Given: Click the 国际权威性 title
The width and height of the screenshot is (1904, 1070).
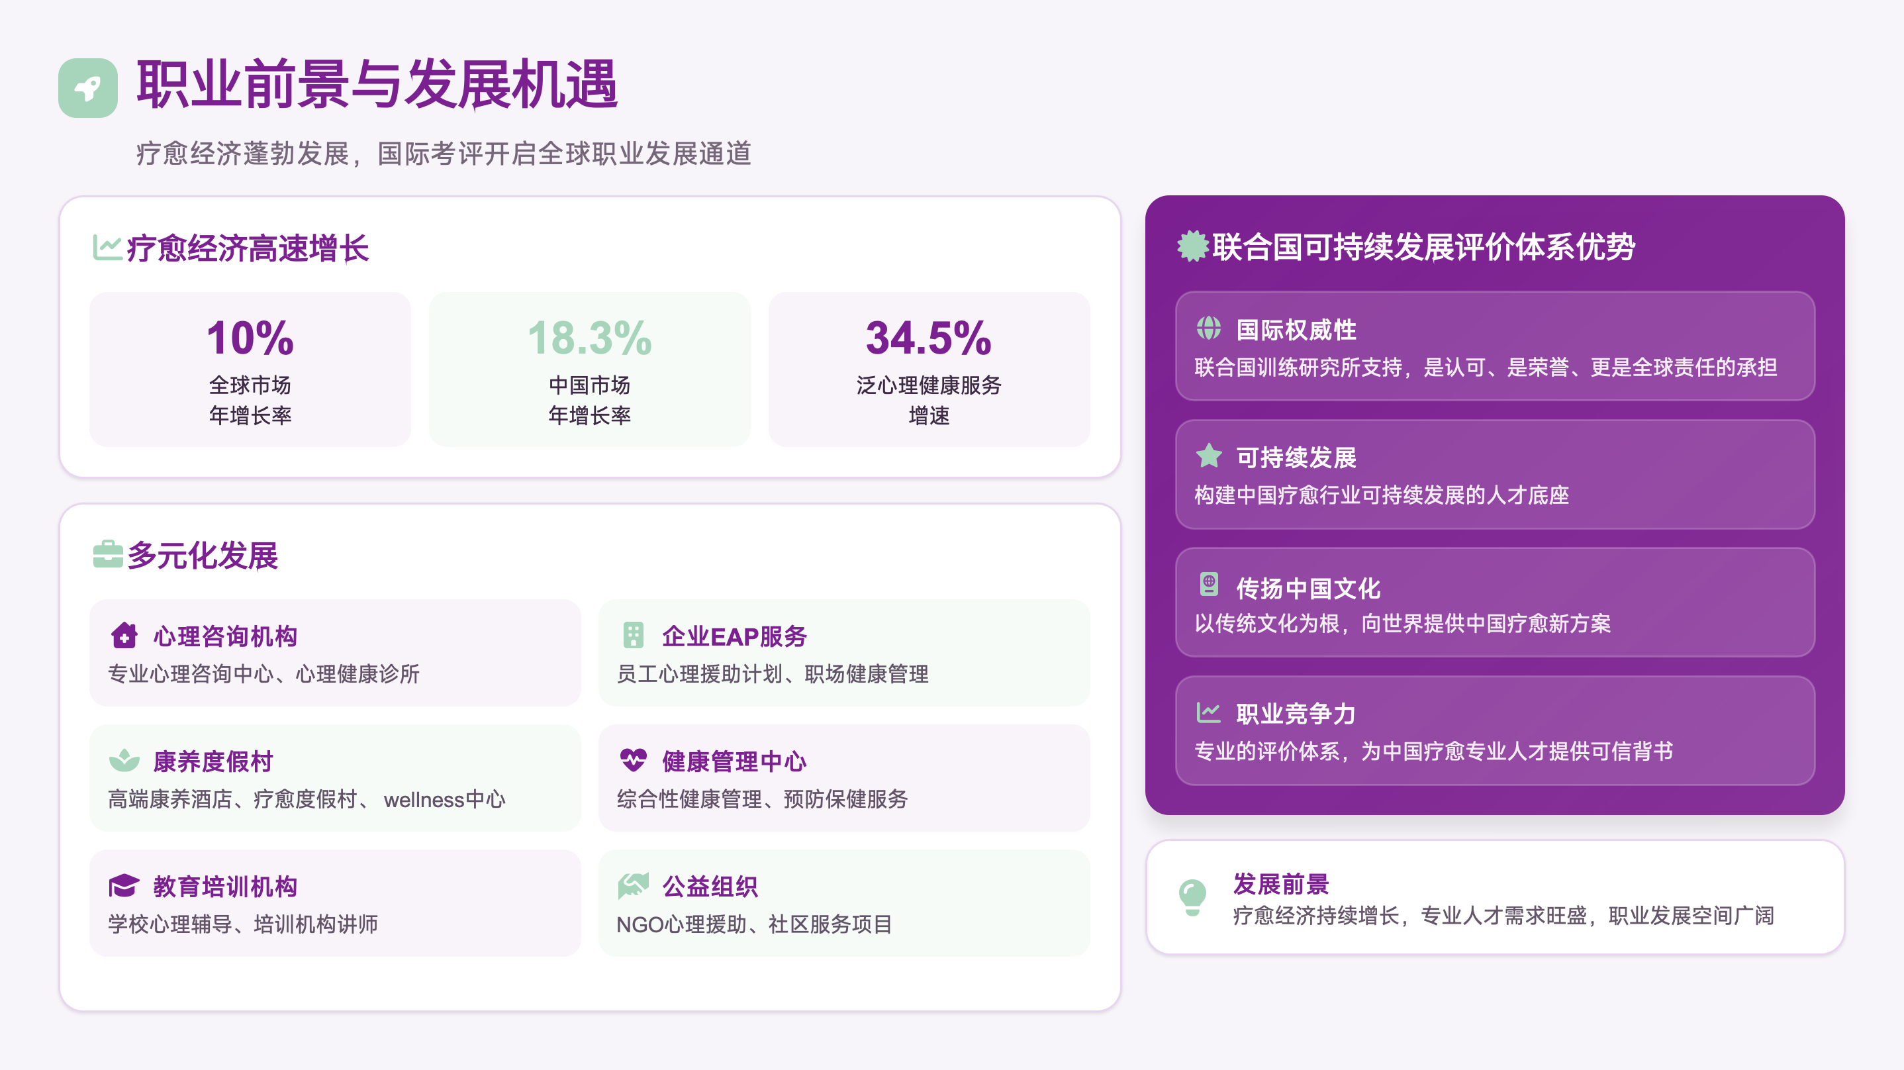Looking at the screenshot, I should coord(1296,330).
